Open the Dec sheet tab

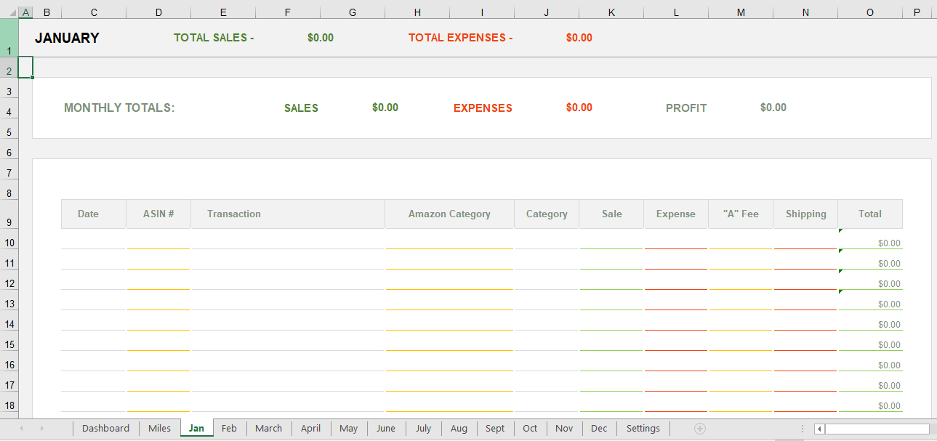[x=599, y=429]
